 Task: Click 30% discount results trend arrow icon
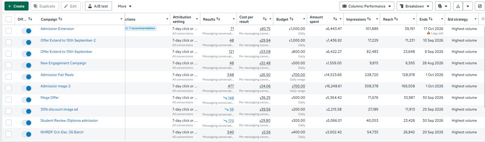coord(227,109)
